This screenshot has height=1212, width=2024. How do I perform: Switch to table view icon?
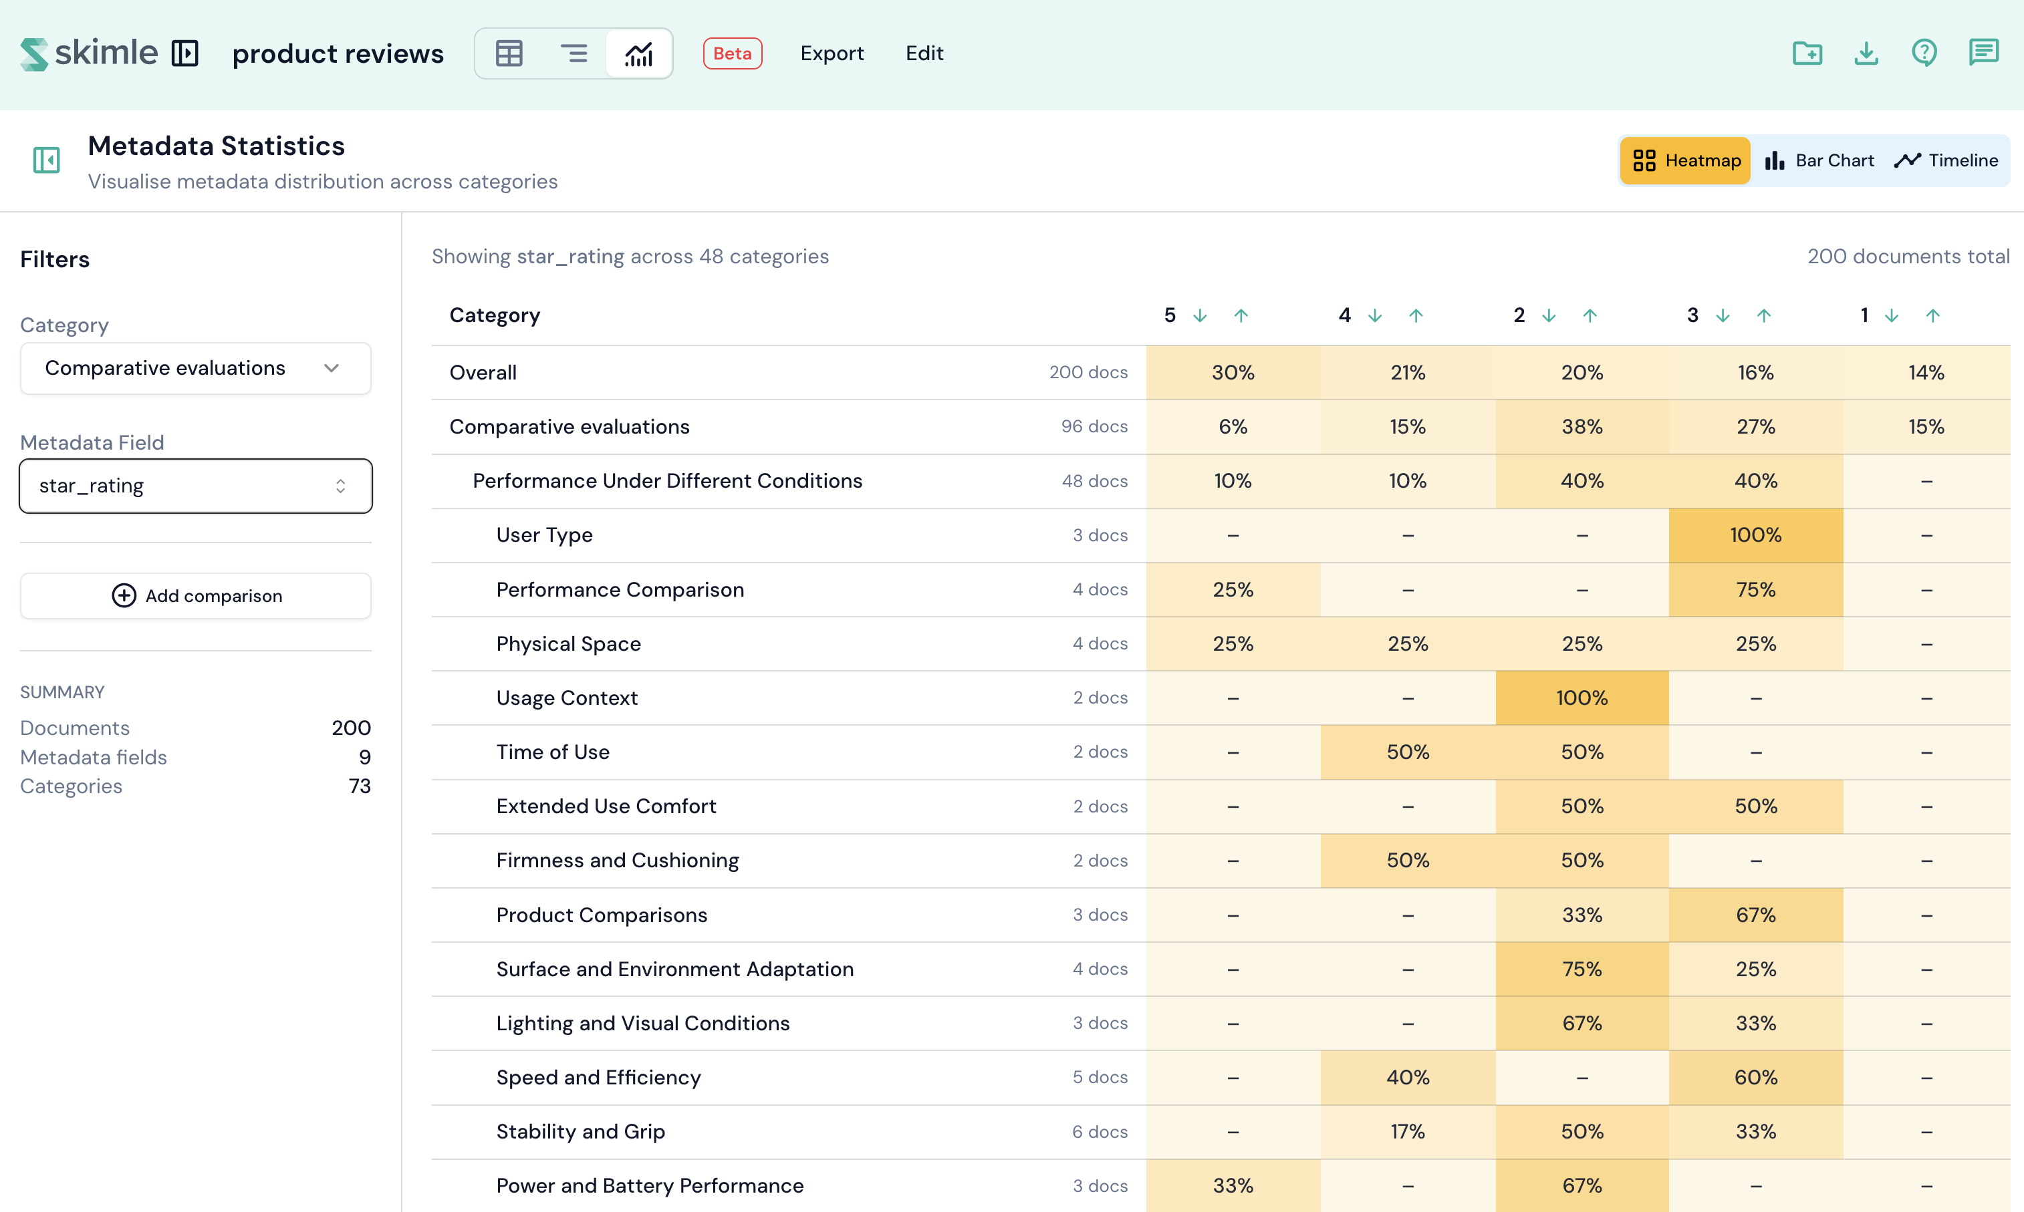coord(508,54)
